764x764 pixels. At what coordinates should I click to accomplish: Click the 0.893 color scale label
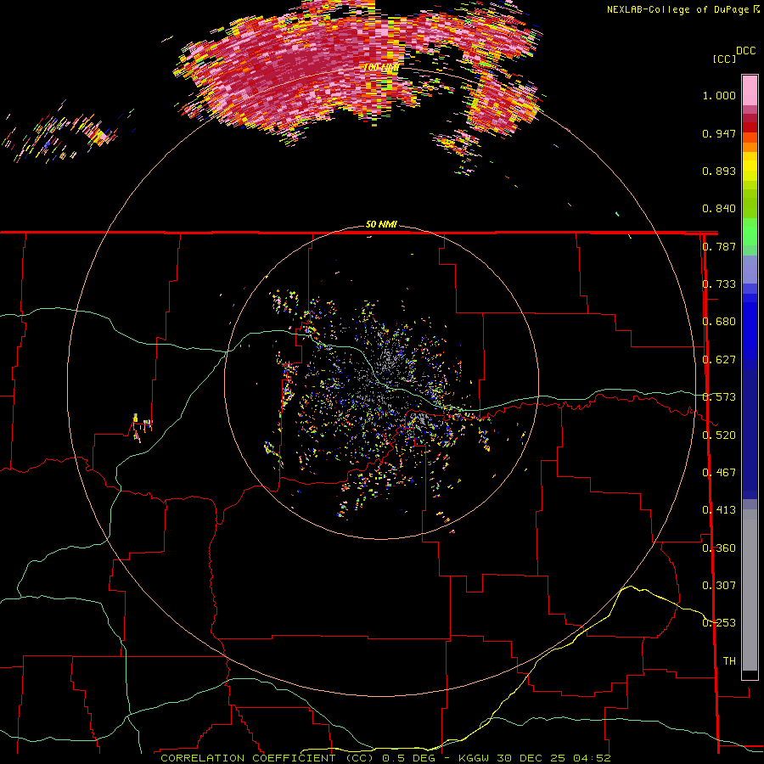719,171
